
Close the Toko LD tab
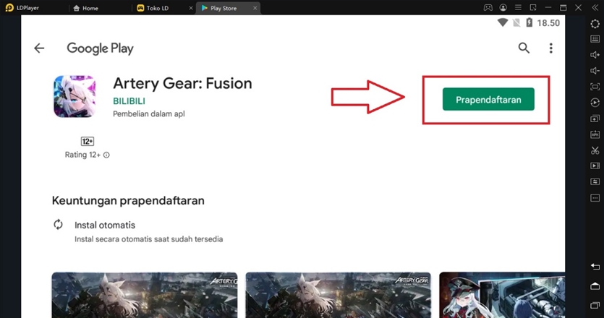(x=191, y=8)
